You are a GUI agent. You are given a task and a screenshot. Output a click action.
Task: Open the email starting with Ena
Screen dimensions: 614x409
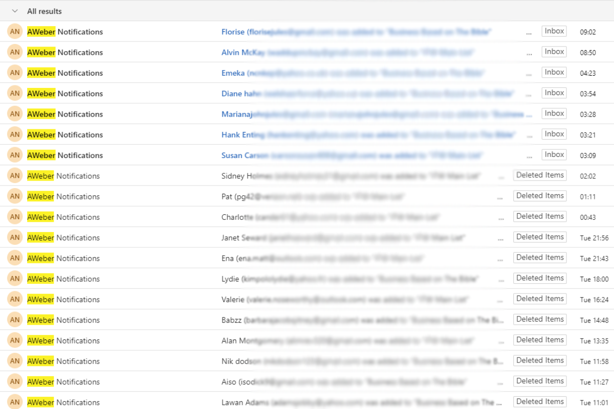[x=307, y=258]
